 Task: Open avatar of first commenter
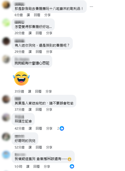click(x=6, y=5)
